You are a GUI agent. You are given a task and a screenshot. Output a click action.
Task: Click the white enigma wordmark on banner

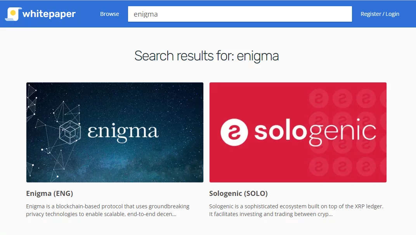[x=123, y=132]
